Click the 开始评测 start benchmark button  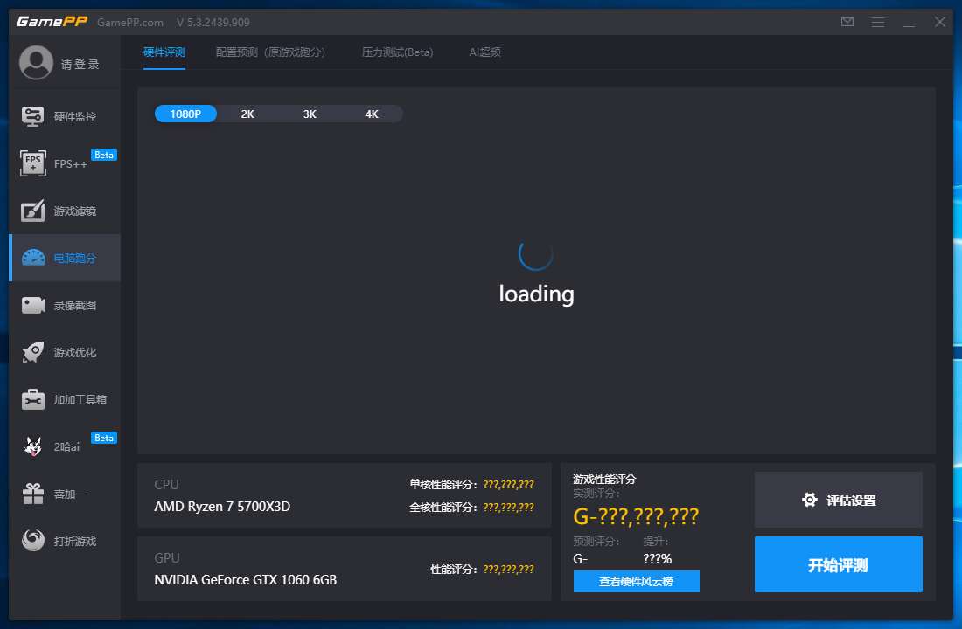(838, 564)
